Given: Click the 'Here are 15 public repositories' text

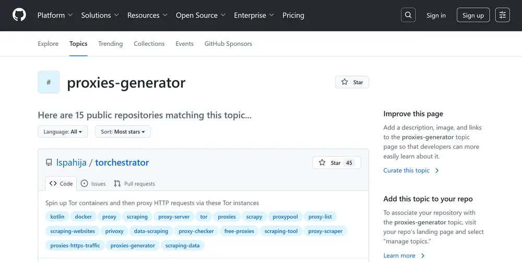Looking at the screenshot, I should [x=145, y=115].
